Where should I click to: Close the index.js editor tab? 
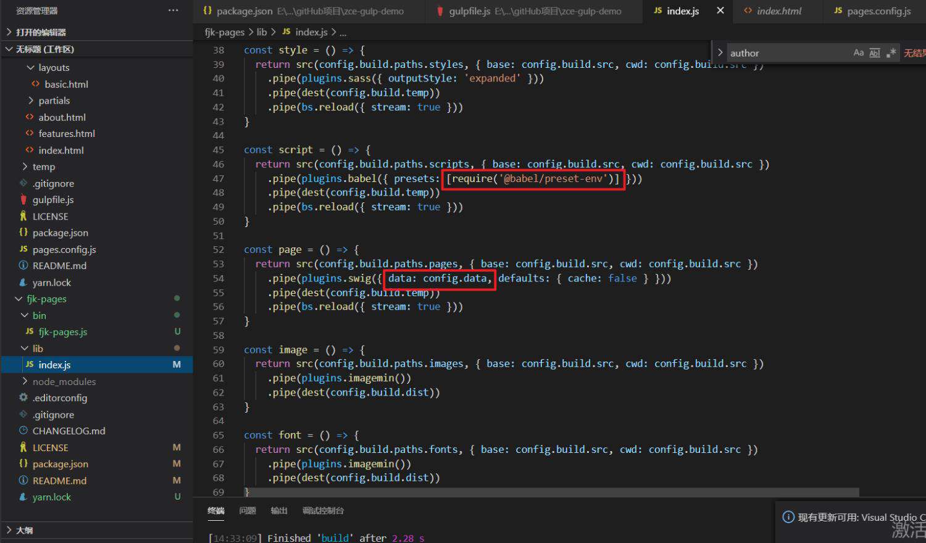[720, 10]
